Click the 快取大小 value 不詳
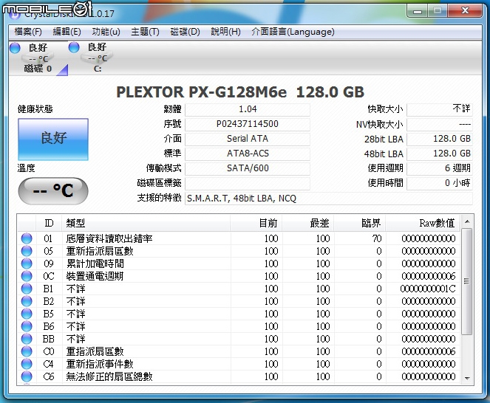This screenshot has width=490, height=403. pos(440,109)
